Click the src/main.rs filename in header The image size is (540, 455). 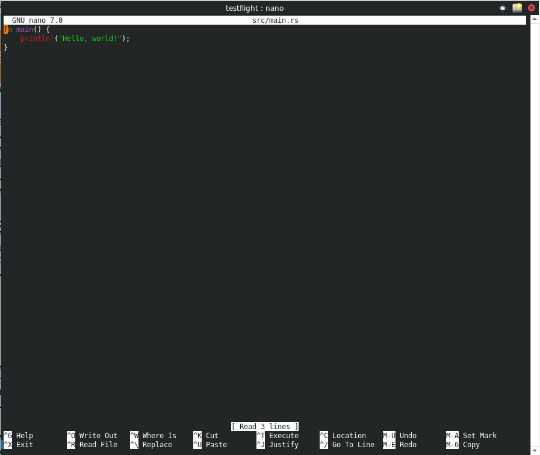[x=275, y=20]
